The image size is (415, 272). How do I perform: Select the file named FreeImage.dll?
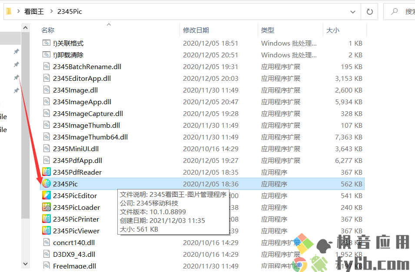click(x=75, y=266)
